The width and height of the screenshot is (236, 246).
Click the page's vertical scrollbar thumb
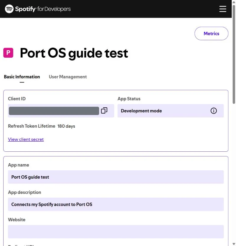point(234,54)
